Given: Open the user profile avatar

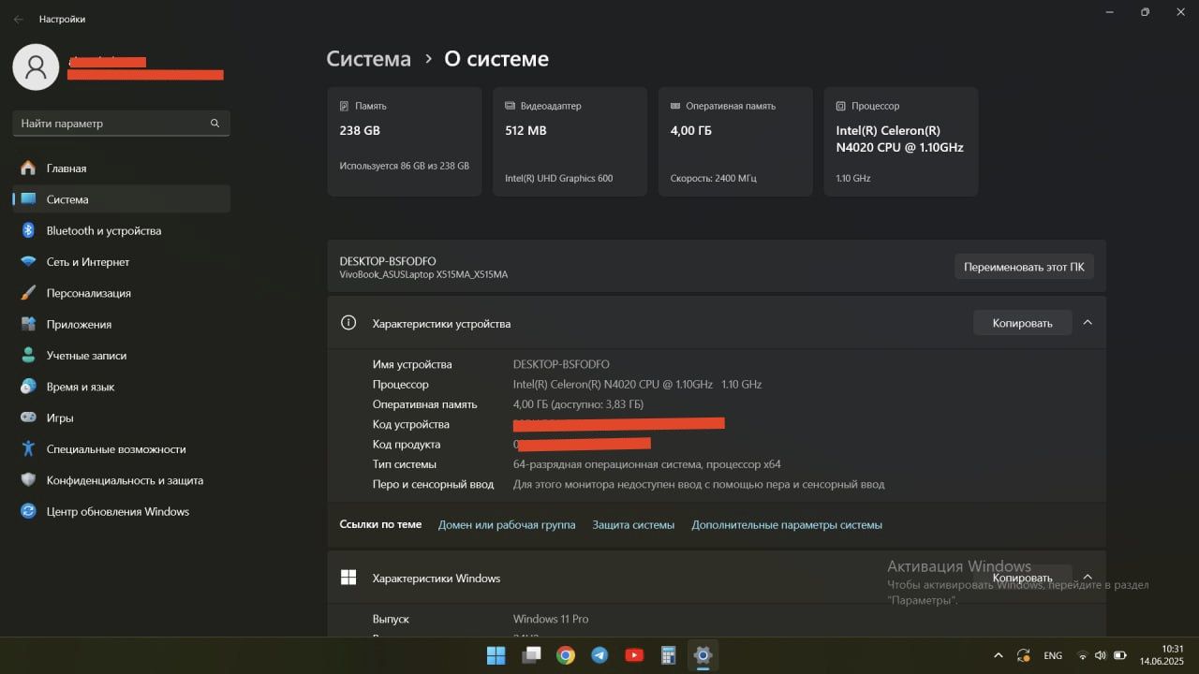Looking at the screenshot, I should 37,66.
